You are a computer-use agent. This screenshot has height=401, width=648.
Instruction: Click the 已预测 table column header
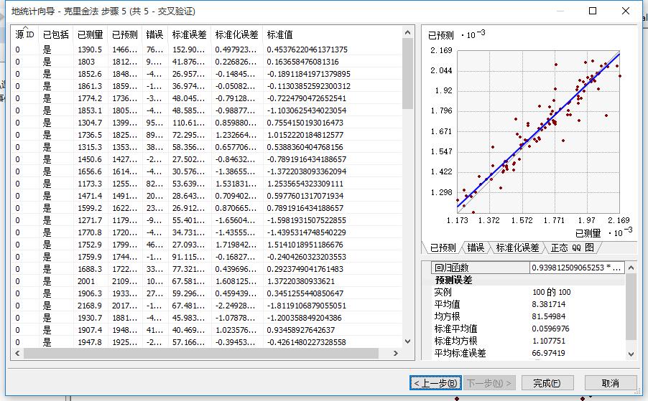coord(124,34)
